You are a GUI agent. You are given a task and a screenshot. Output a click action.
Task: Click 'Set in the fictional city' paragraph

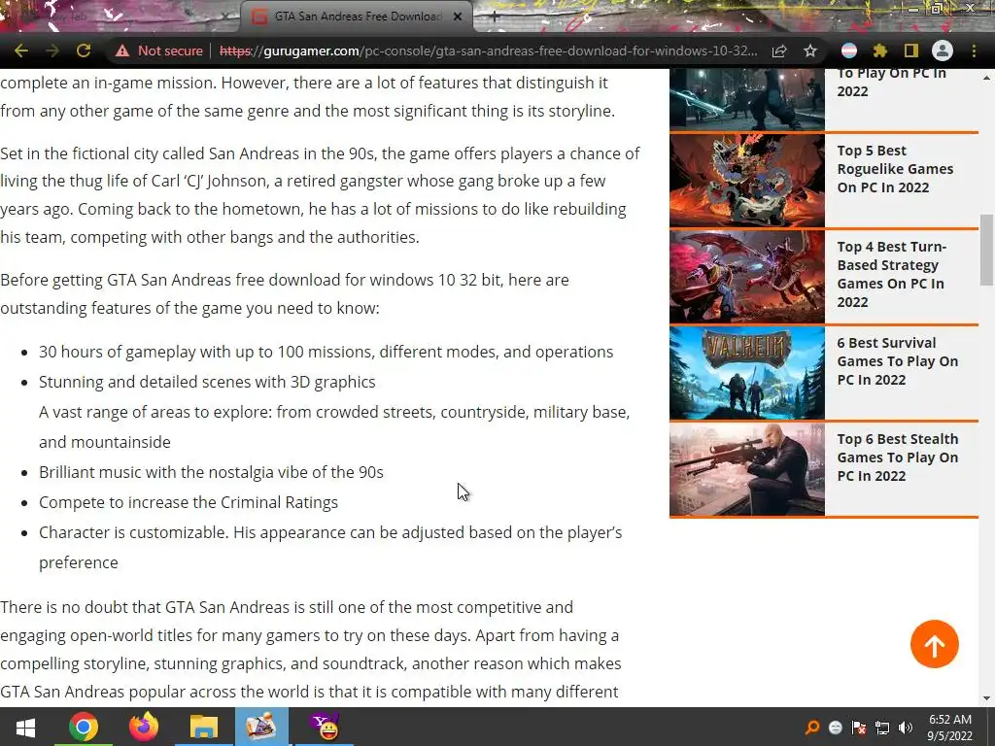[320, 195]
